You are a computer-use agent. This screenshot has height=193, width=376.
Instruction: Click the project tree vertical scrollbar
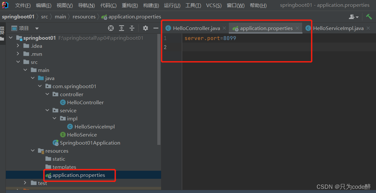pyautogui.click(x=159, y=89)
